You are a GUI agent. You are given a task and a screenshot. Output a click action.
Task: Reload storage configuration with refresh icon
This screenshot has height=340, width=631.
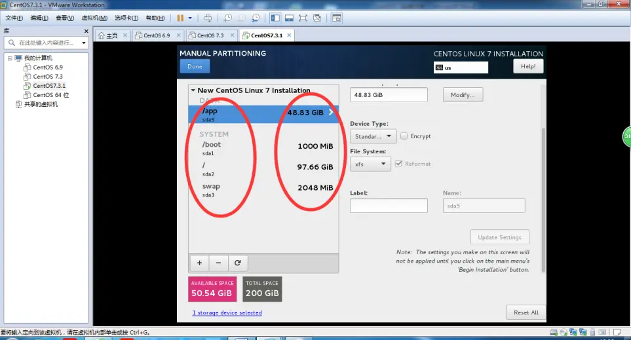[237, 263]
